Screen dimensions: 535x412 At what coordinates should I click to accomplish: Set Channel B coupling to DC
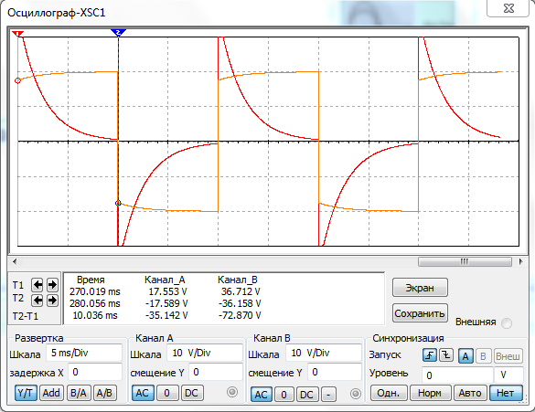tap(306, 395)
